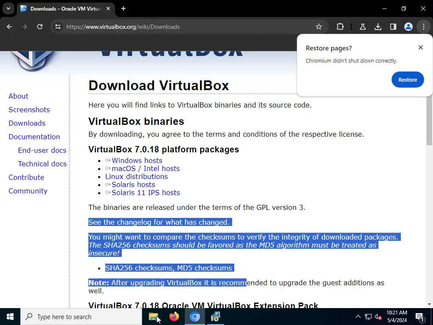This screenshot has height=325, width=433.
Task: Click the page vertical scrollbar thumb
Action: click(430, 120)
